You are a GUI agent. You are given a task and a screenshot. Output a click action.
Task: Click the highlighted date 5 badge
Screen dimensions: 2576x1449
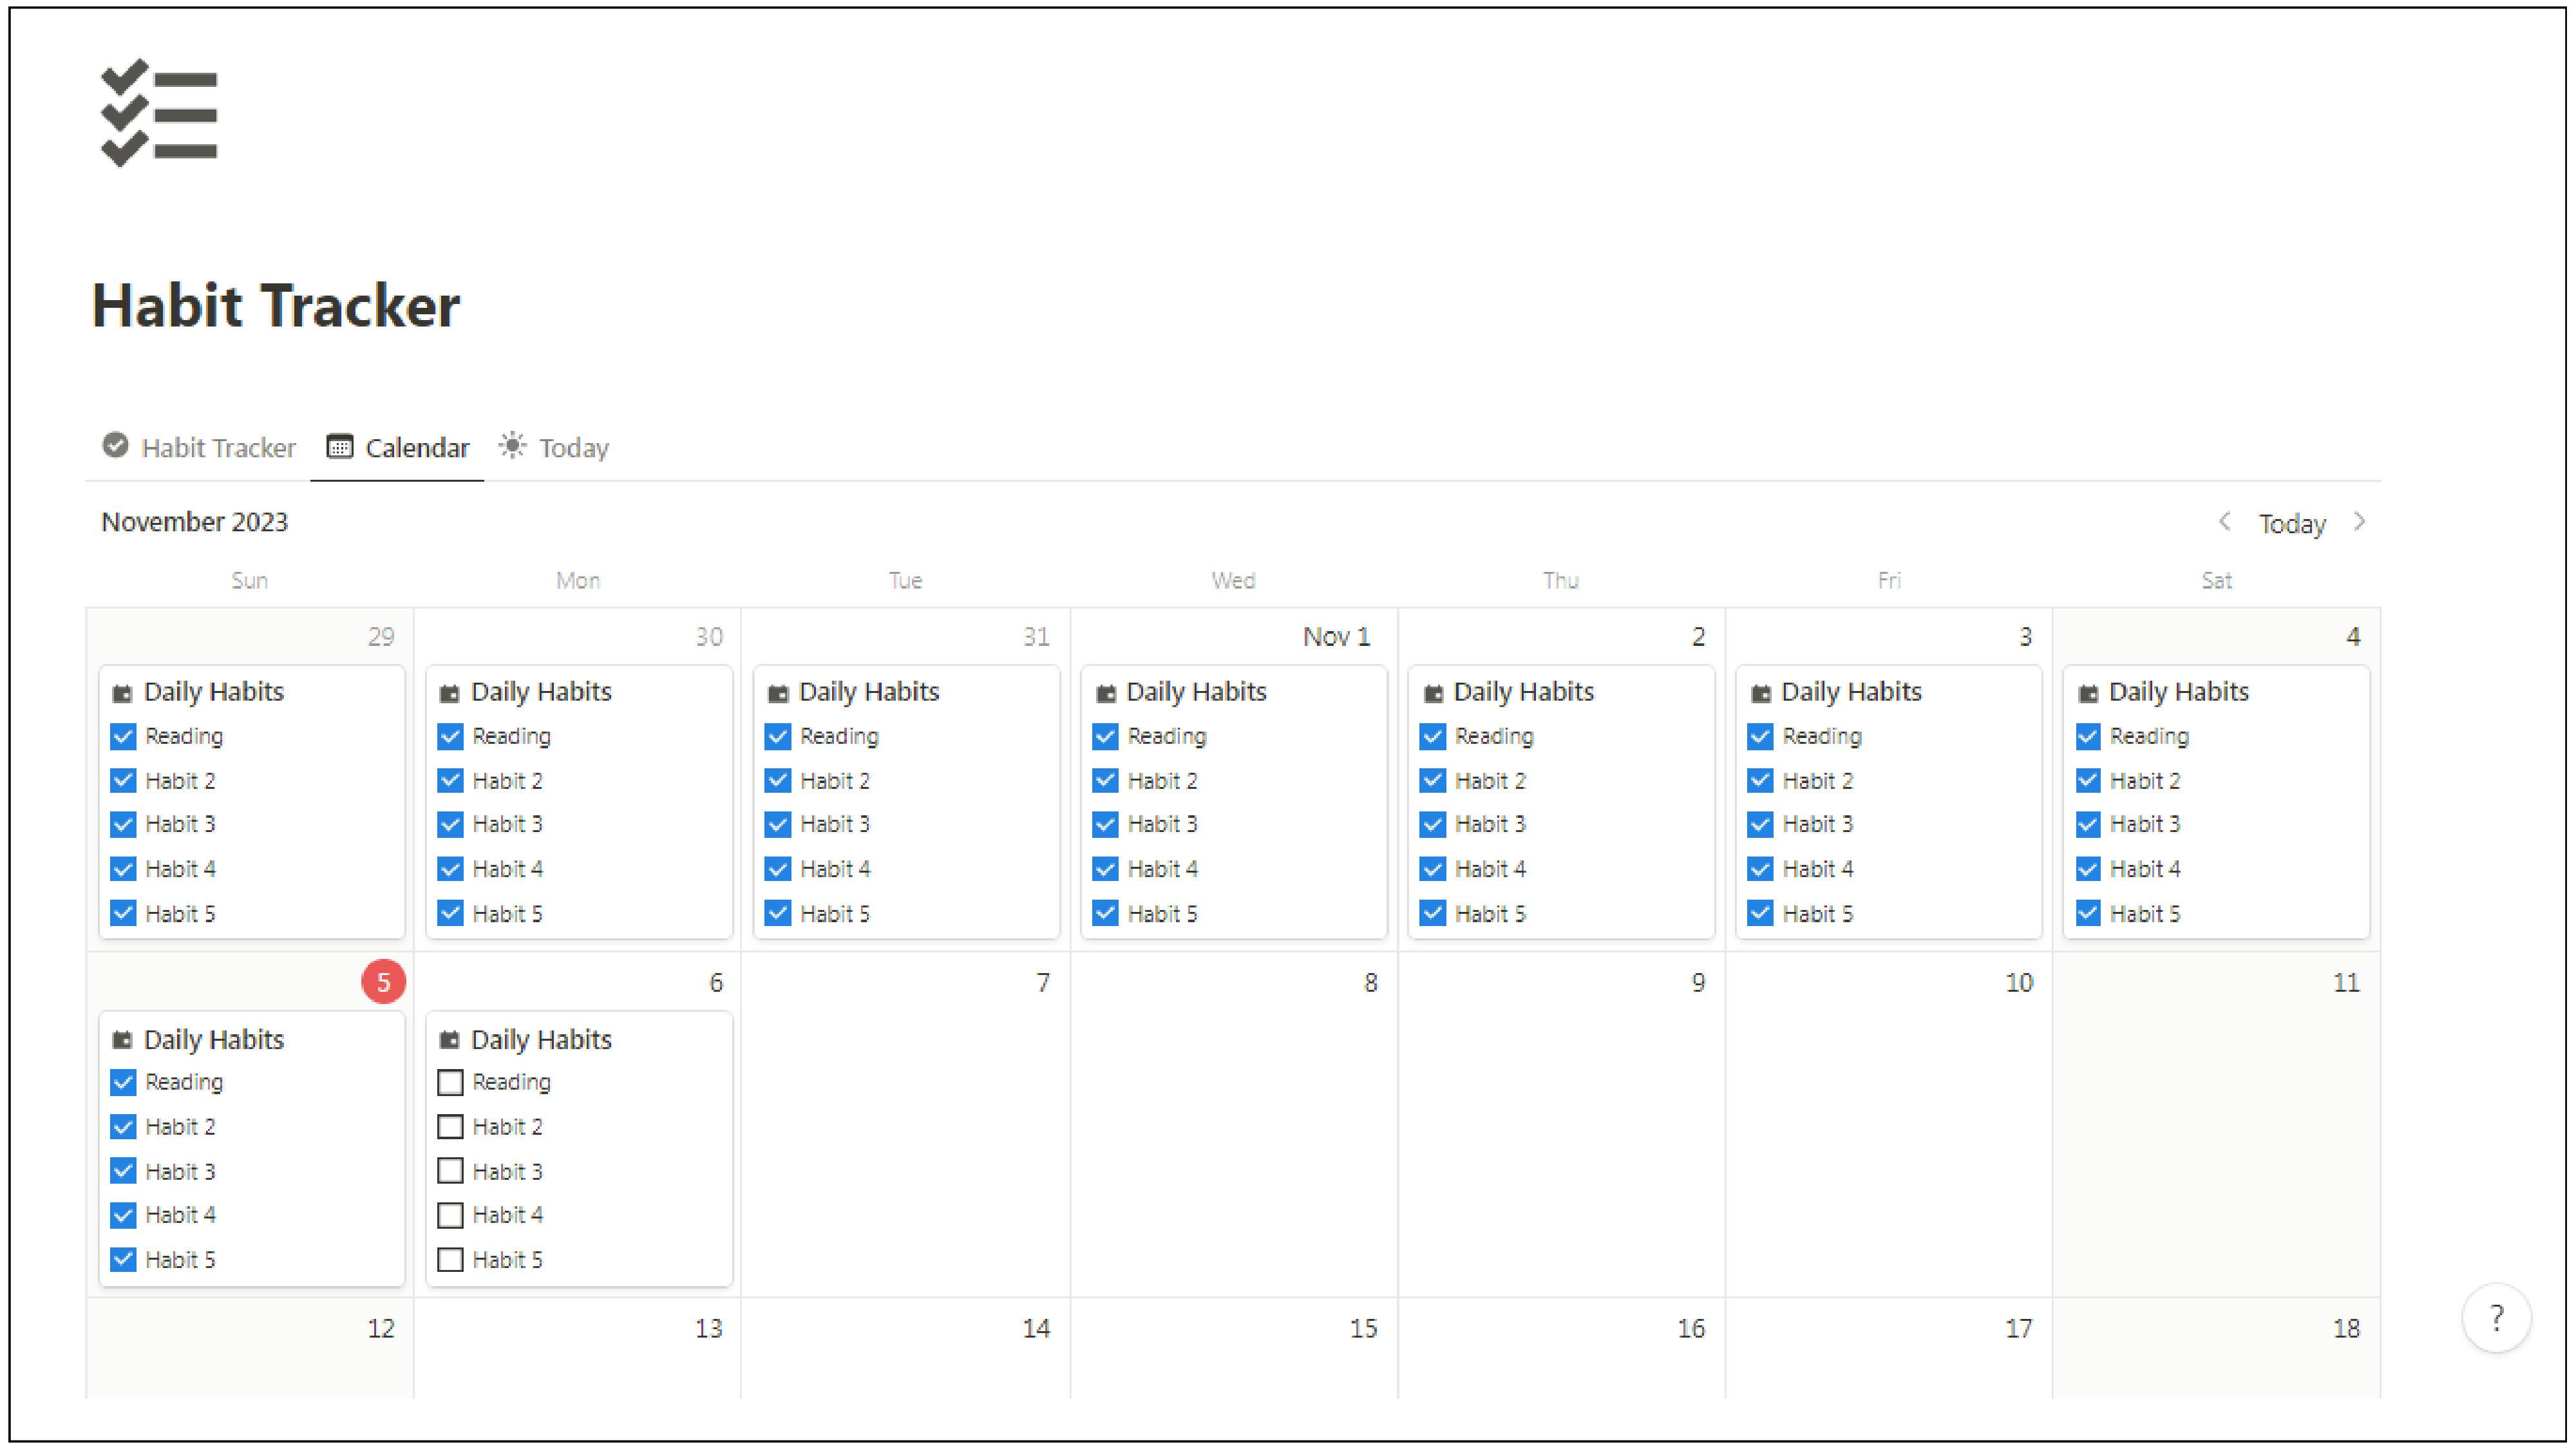[x=383, y=982]
